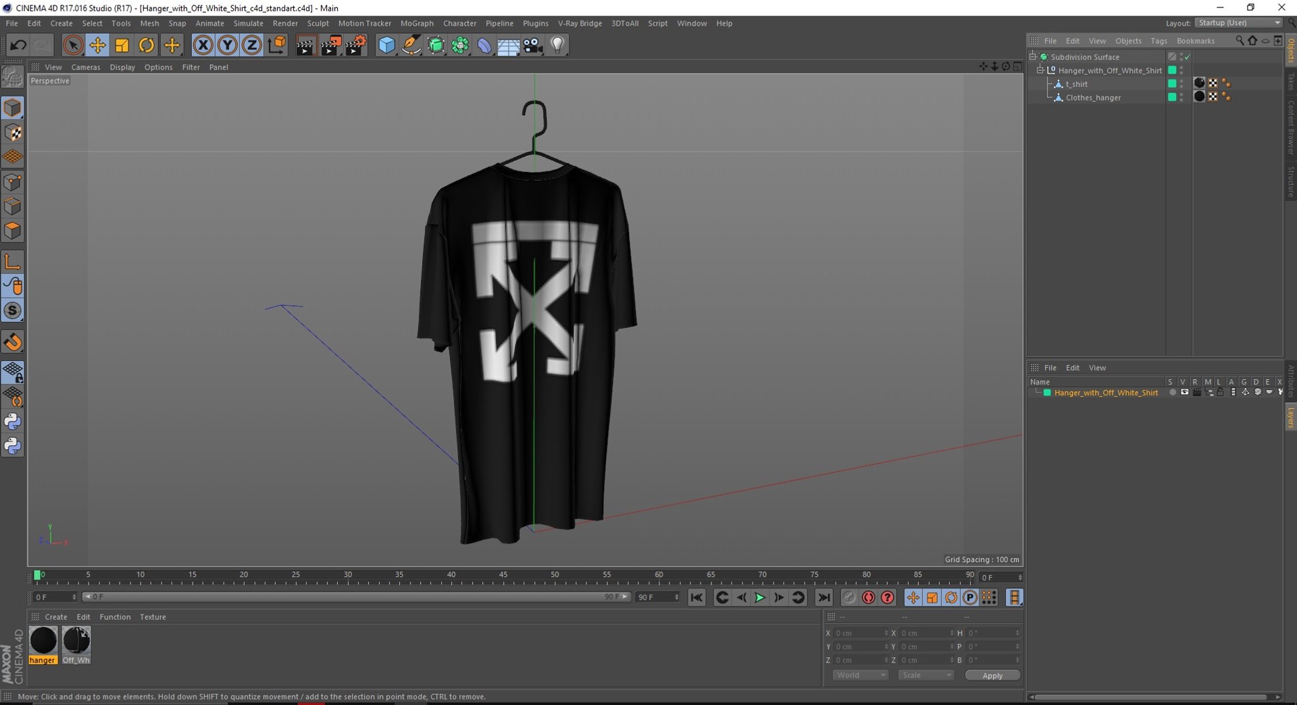Collapse the Subdivision Surface tree node
The image size is (1297, 705).
(1033, 57)
